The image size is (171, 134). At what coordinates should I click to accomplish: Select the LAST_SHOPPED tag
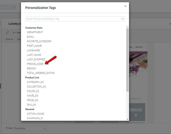click(36, 59)
